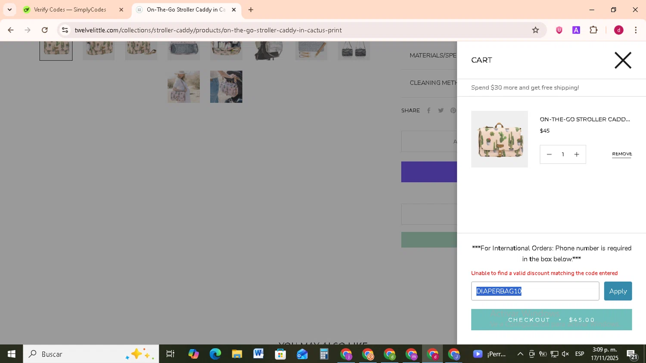The width and height of the screenshot is (646, 363).
Task: Select the second product thumbnail
Action: (x=98, y=51)
